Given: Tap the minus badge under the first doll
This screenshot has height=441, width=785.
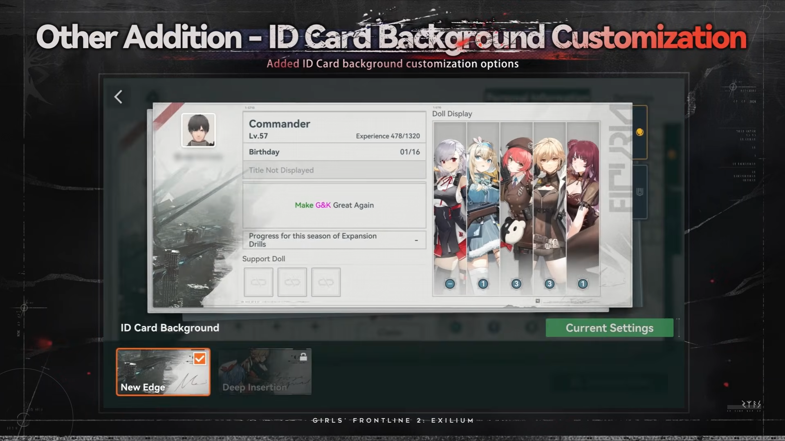Looking at the screenshot, I should click(450, 284).
